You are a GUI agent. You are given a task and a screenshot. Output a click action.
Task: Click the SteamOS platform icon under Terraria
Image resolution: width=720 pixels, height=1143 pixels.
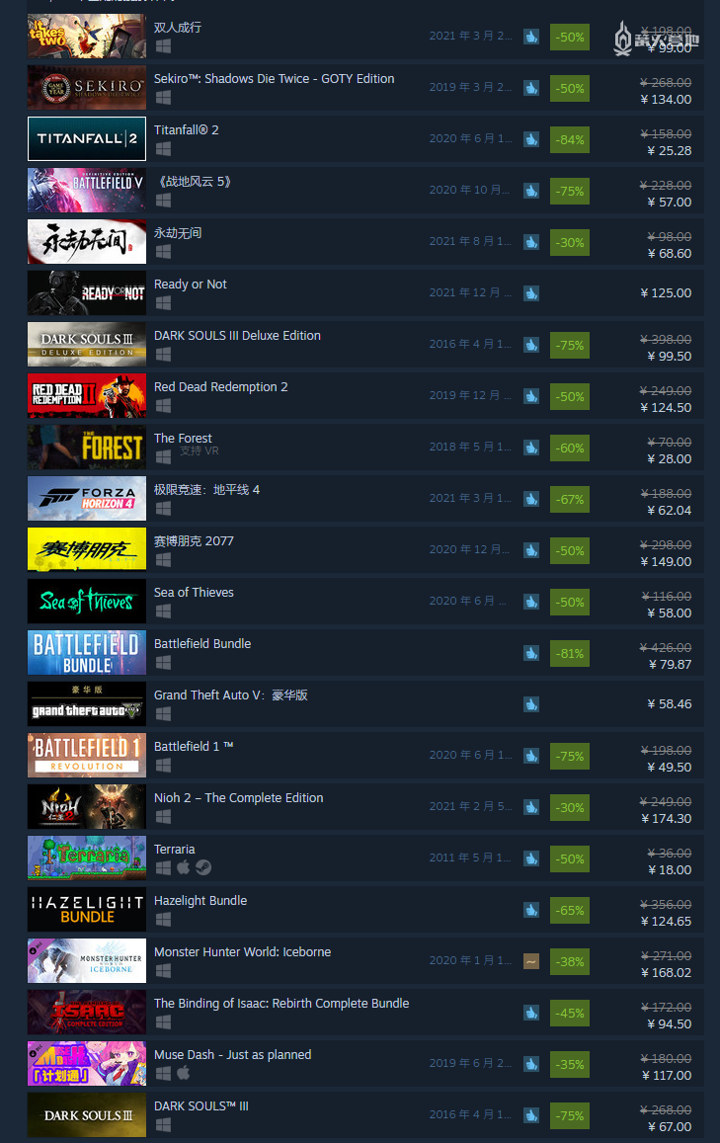coord(203,866)
